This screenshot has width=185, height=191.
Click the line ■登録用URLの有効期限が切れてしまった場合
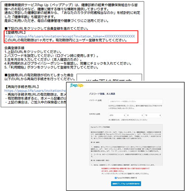pyautogui.click(x=39, y=75)
